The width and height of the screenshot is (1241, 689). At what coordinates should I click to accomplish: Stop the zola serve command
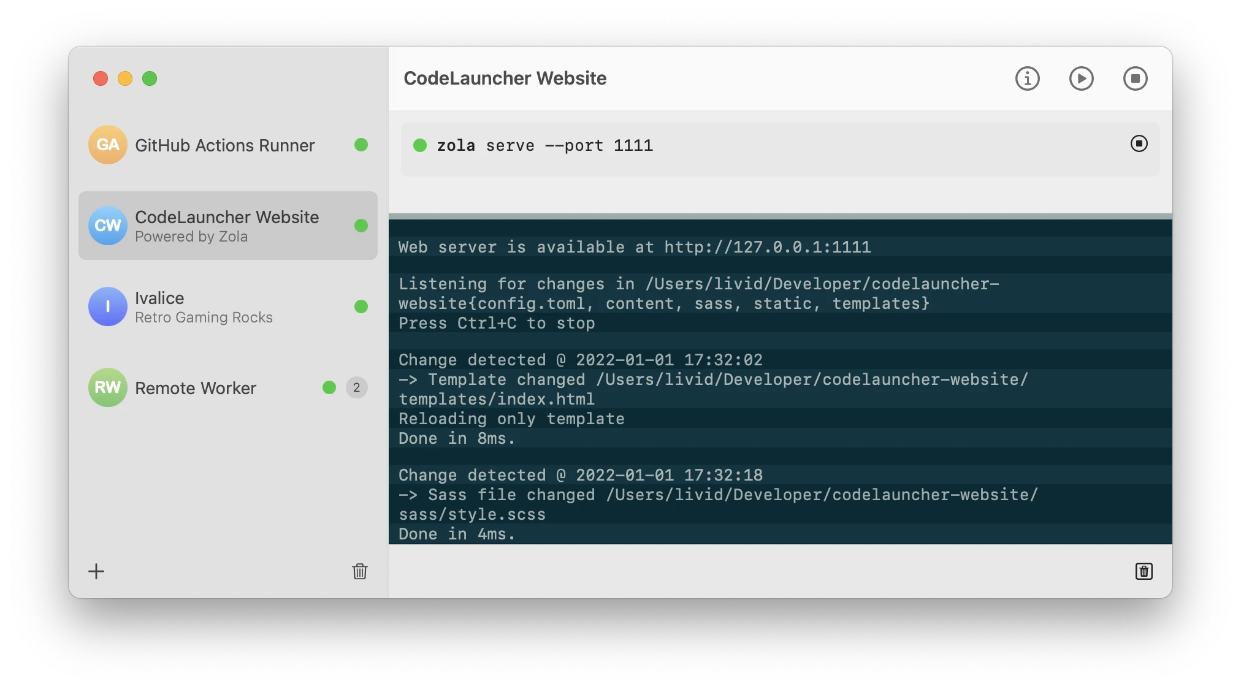[x=1139, y=144]
